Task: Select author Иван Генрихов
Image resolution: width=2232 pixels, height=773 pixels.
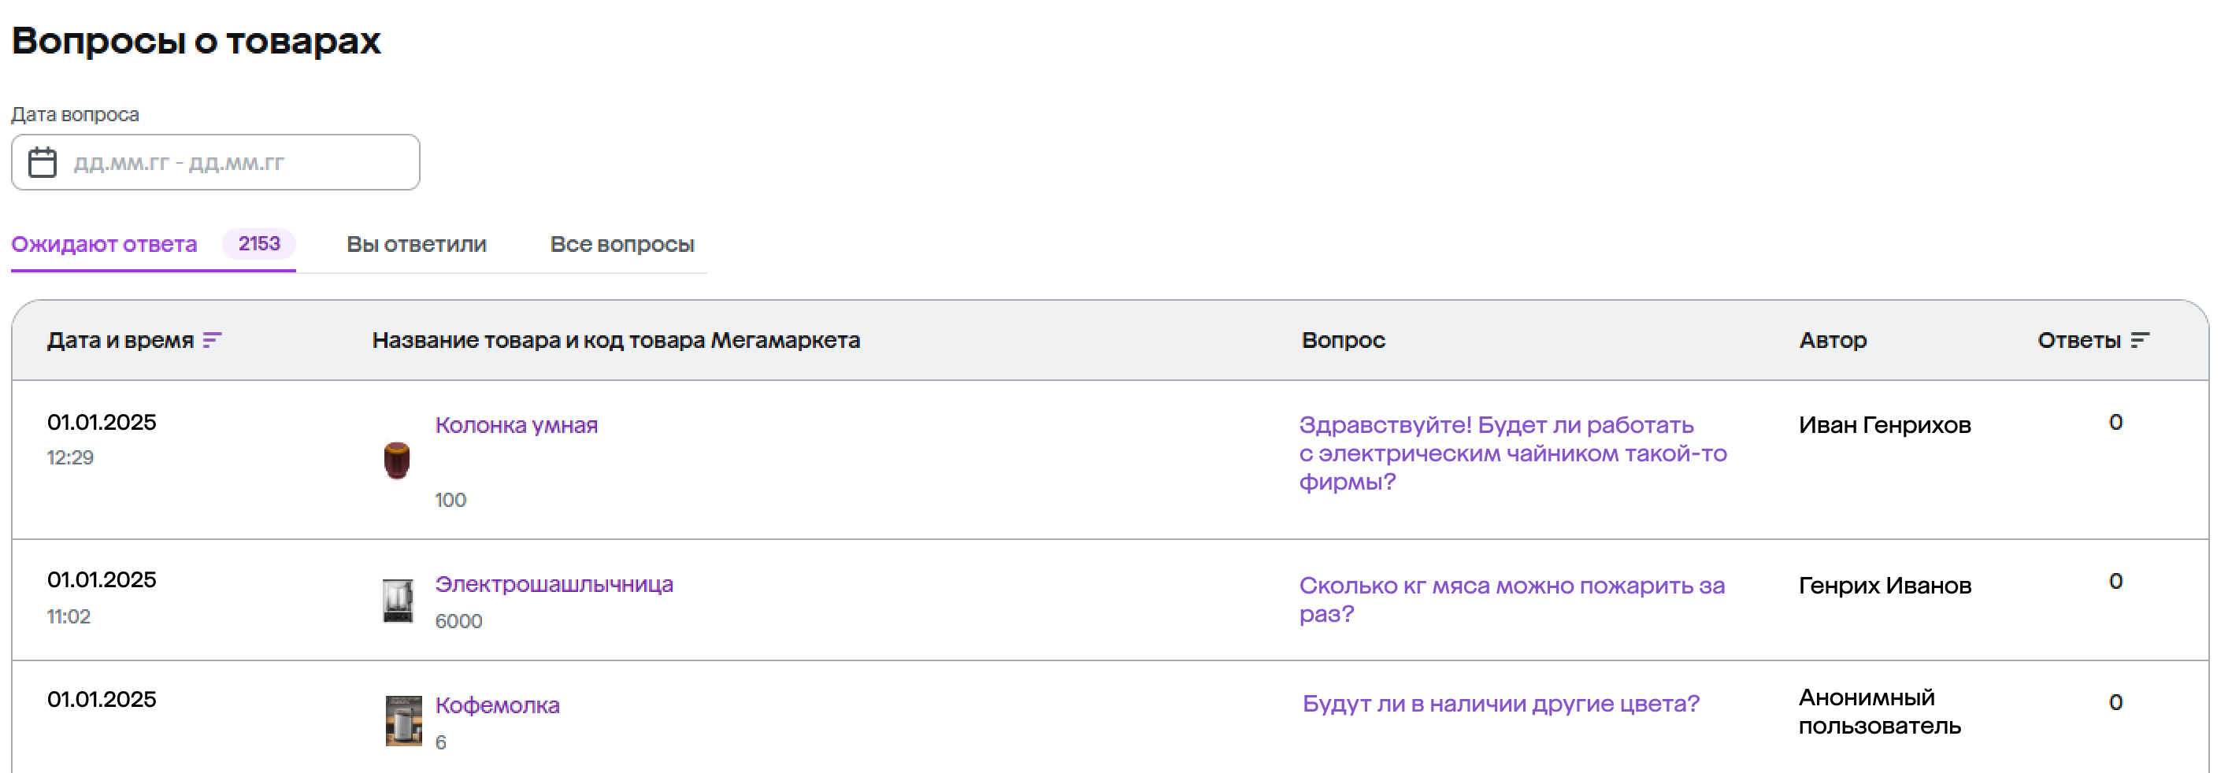Action: click(1885, 425)
